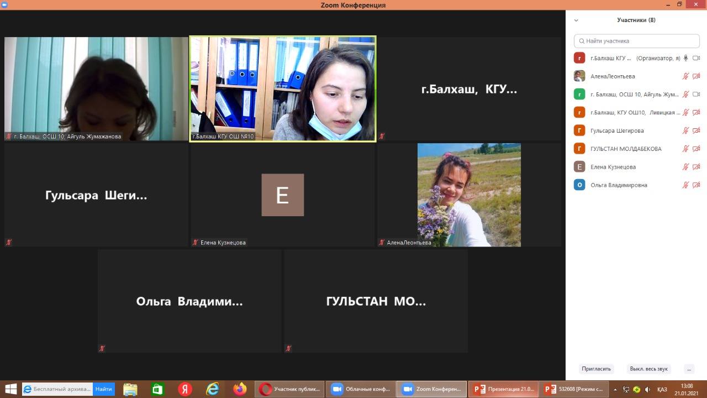Click camera icon for Айгуль Жумажанова in list

(696, 95)
